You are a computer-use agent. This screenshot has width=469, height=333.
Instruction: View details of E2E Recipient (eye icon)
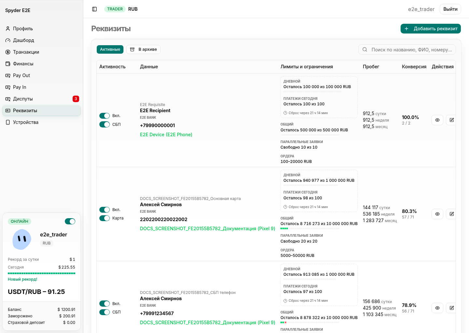(437, 120)
